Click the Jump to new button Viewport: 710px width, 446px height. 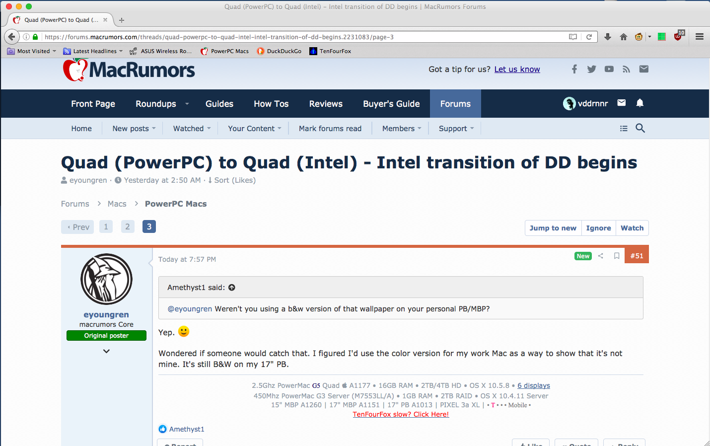pyautogui.click(x=553, y=228)
